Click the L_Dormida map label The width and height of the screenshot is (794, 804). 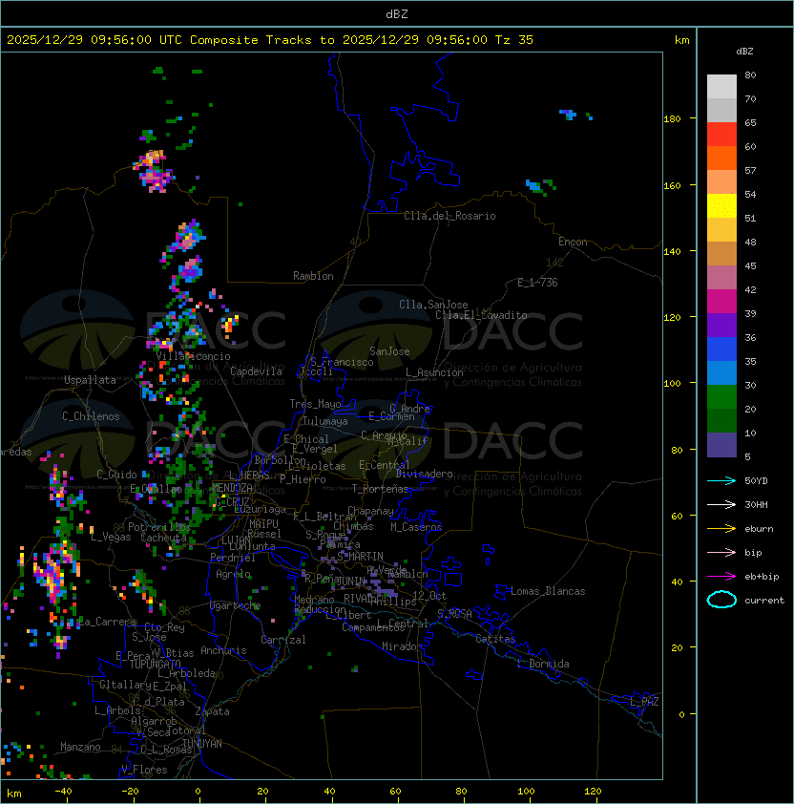pyautogui.click(x=543, y=664)
